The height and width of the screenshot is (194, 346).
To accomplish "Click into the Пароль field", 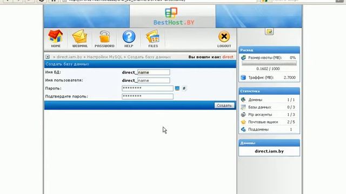I will (148, 88).
